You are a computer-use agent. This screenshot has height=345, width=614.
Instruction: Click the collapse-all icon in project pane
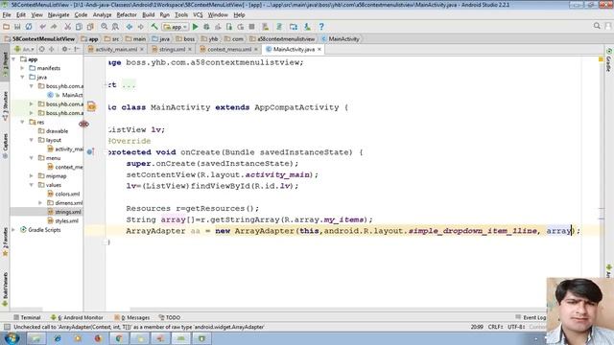pos(51,49)
